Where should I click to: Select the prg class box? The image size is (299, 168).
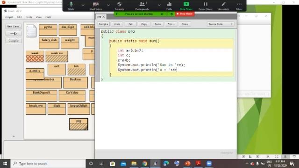coord(78,124)
